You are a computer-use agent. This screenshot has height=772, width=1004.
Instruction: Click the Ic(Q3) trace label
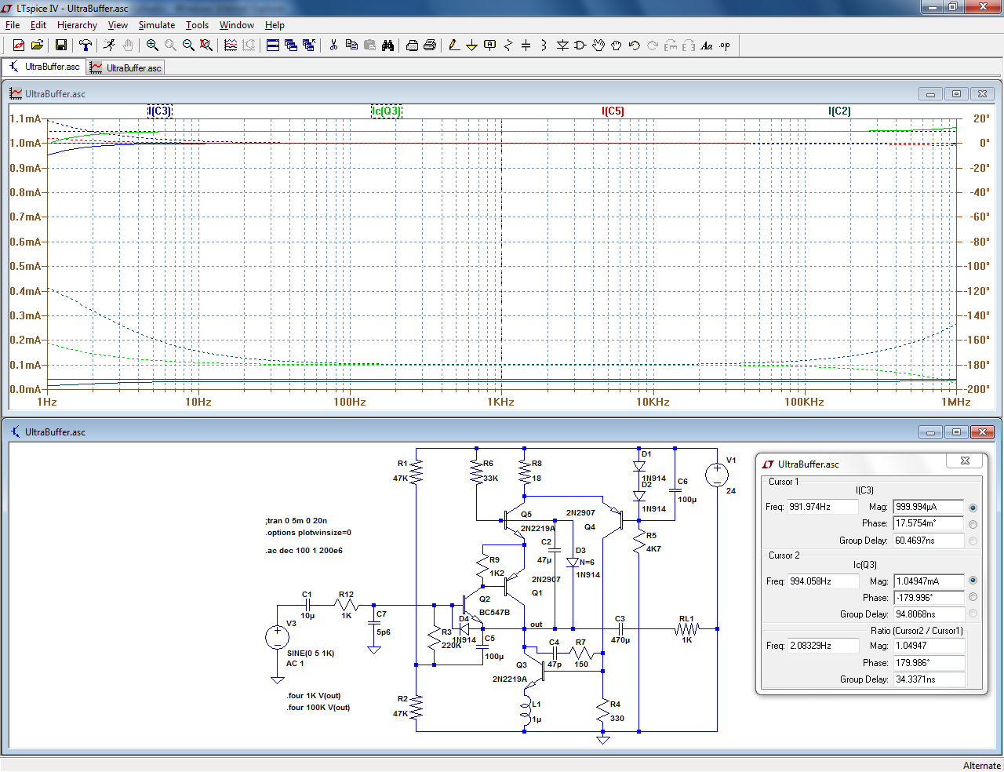point(386,111)
